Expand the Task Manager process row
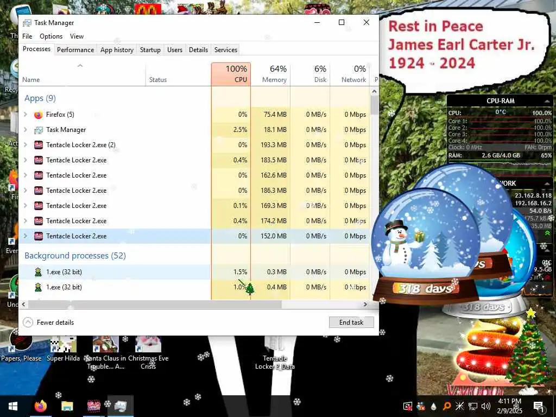Image resolution: width=556 pixels, height=417 pixels. coord(25,129)
